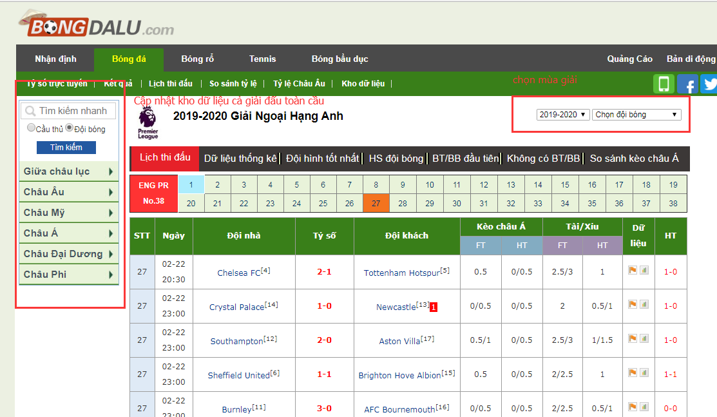The height and width of the screenshot is (417, 717).
Task: Expand the Châu Đại Dương category
Action: click(69, 253)
